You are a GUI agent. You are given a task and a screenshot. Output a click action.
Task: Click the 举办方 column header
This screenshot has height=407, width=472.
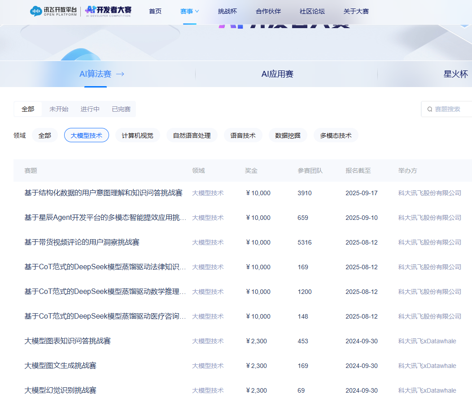(407, 171)
